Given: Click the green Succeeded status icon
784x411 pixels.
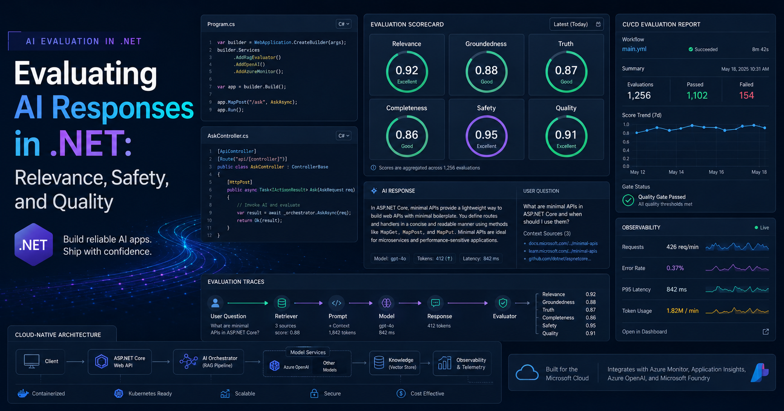Looking at the screenshot, I should (691, 49).
